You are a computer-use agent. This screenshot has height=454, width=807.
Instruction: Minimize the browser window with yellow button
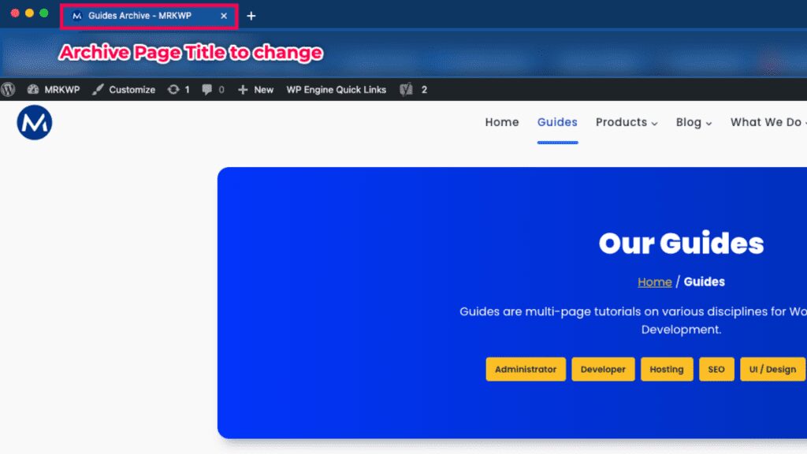(x=29, y=13)
